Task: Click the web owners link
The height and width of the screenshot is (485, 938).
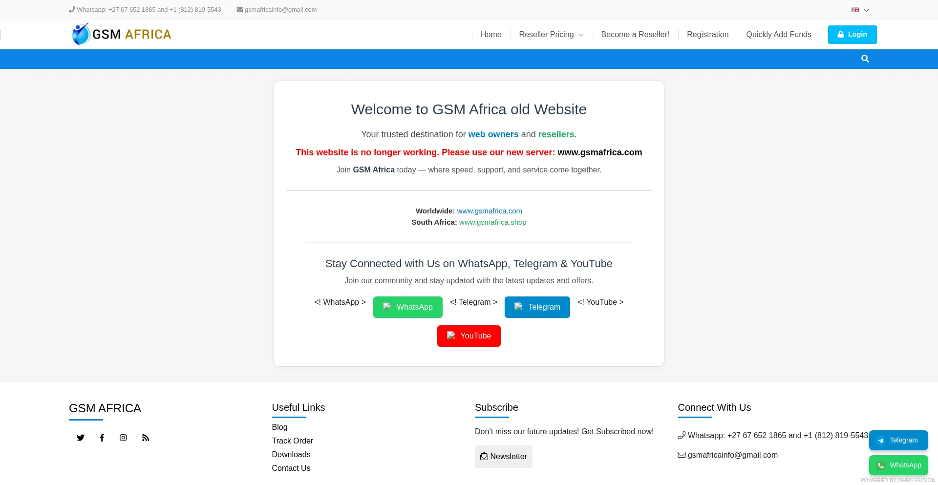Action: coord(493,134)
